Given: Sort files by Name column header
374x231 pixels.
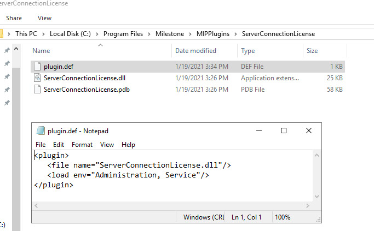Looking at the screenshot, I should [41, 51].
